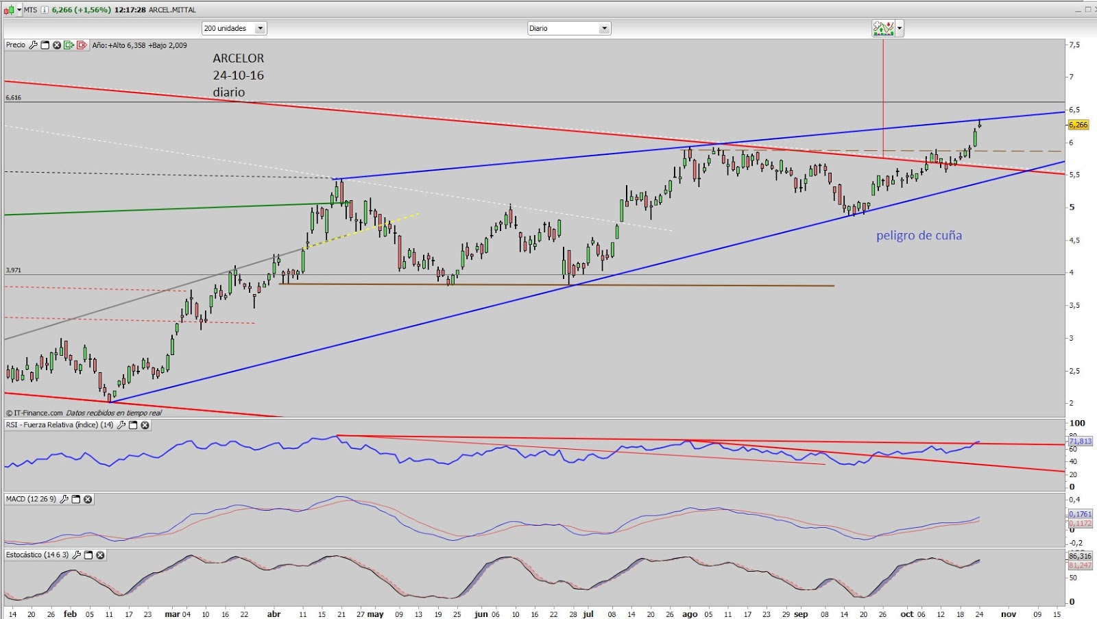Click the MACD value tag 0,1761
Screen dimensions: 1097x619
click(1081, 514)
